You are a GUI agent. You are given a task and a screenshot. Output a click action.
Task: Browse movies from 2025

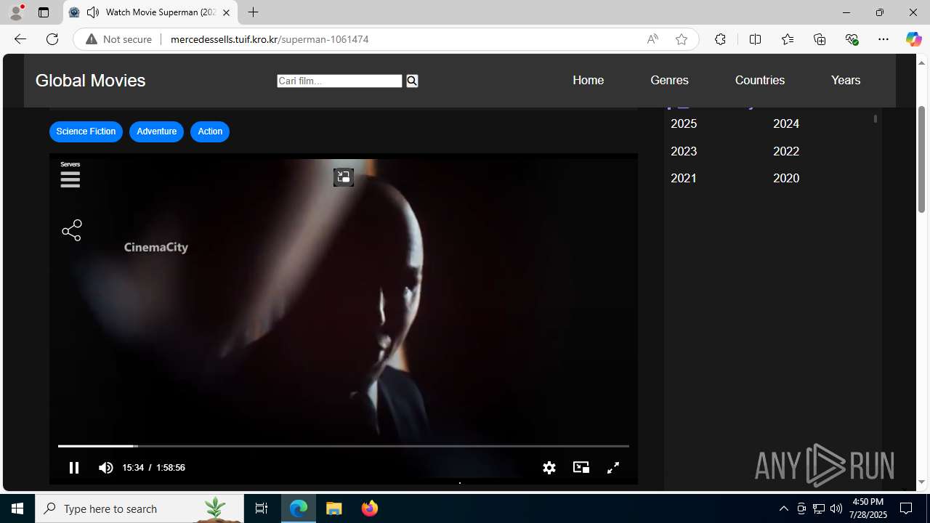(x=684, y=123)
